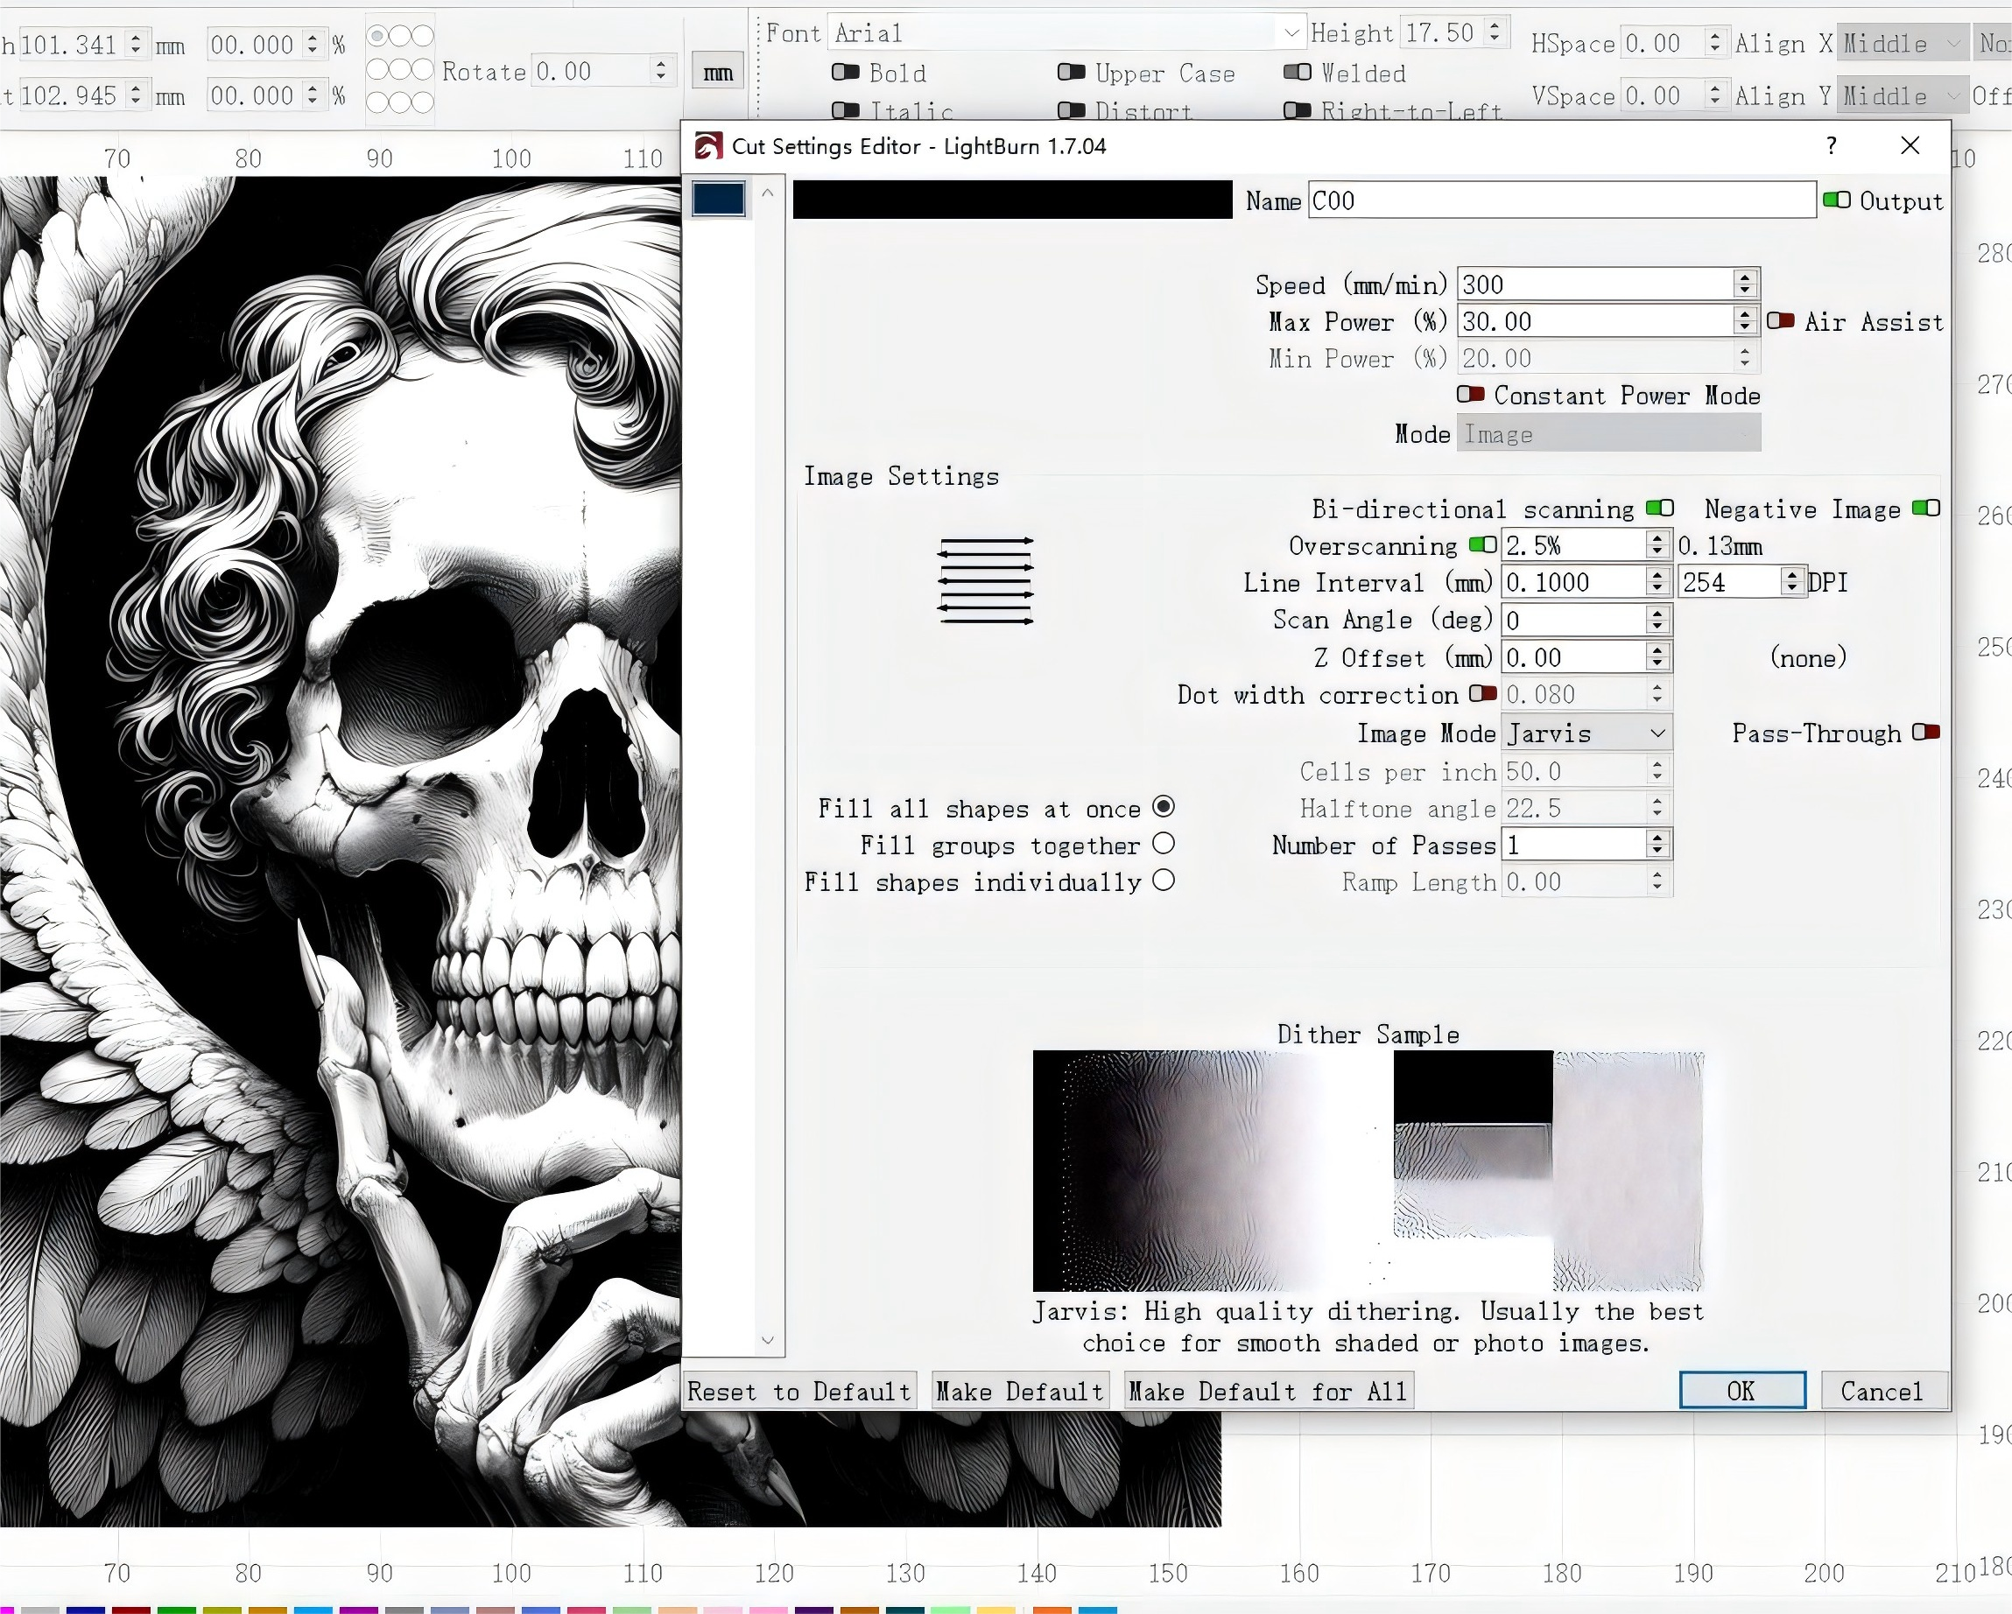The height and width of the screenshot is (1614, 2012).
Task: Enable Dot width correction
Action: tap(1483, 694)
